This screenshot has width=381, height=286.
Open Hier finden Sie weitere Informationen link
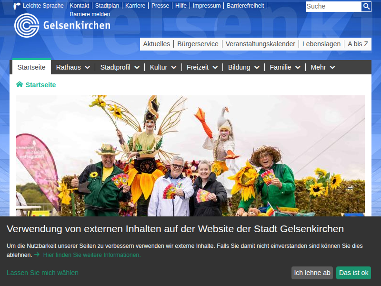[x=92, y=255]
